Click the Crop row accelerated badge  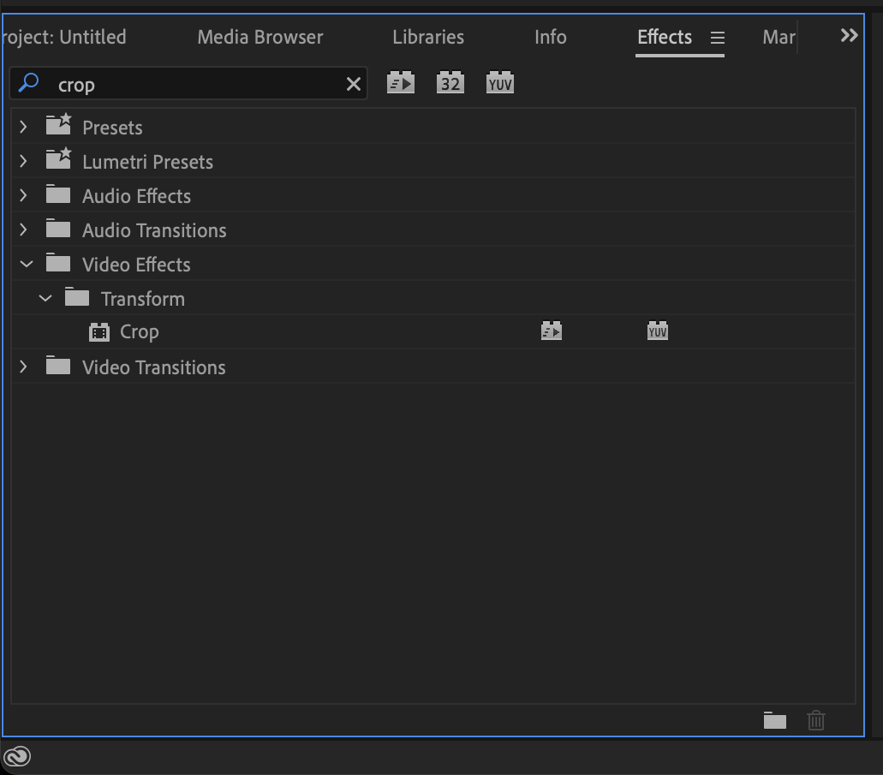click(x=552, y=331)
